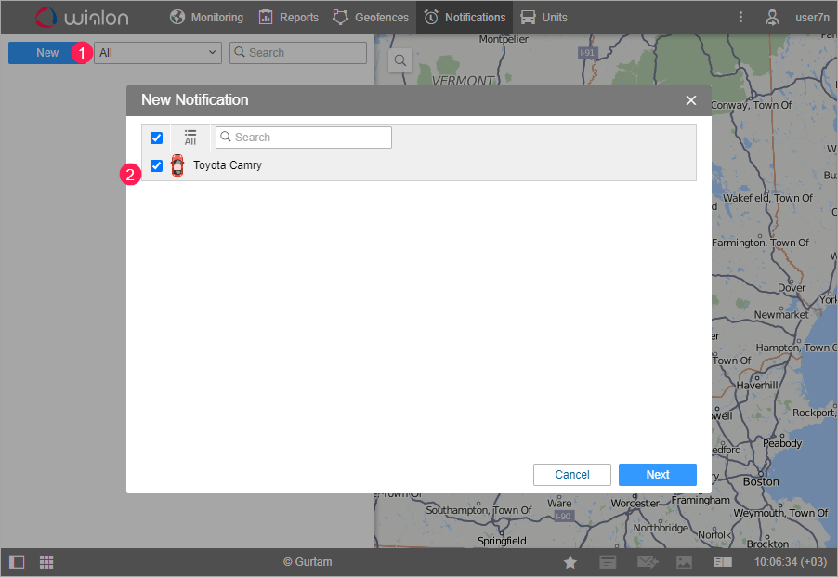Image resolution: width=838 pixels, height=577 pixels.
Task: Toggle the minimap window icon in bottom bar
Action: pos(723,562)
